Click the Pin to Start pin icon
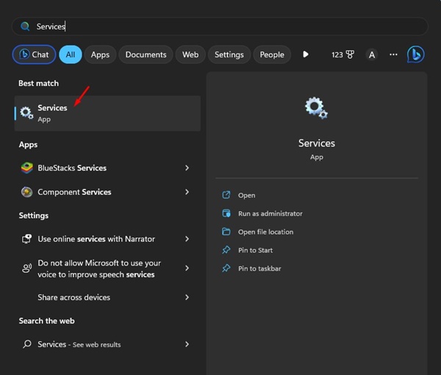This screenshot has width=441, height=375. 226,250
